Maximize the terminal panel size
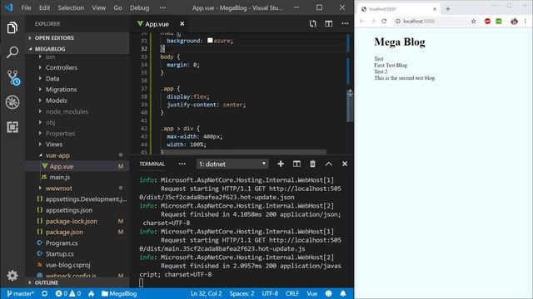533x299 pixels. click(328, 164)
